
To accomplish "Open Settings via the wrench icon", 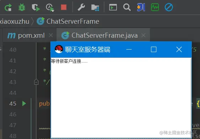I will [81, 7].
